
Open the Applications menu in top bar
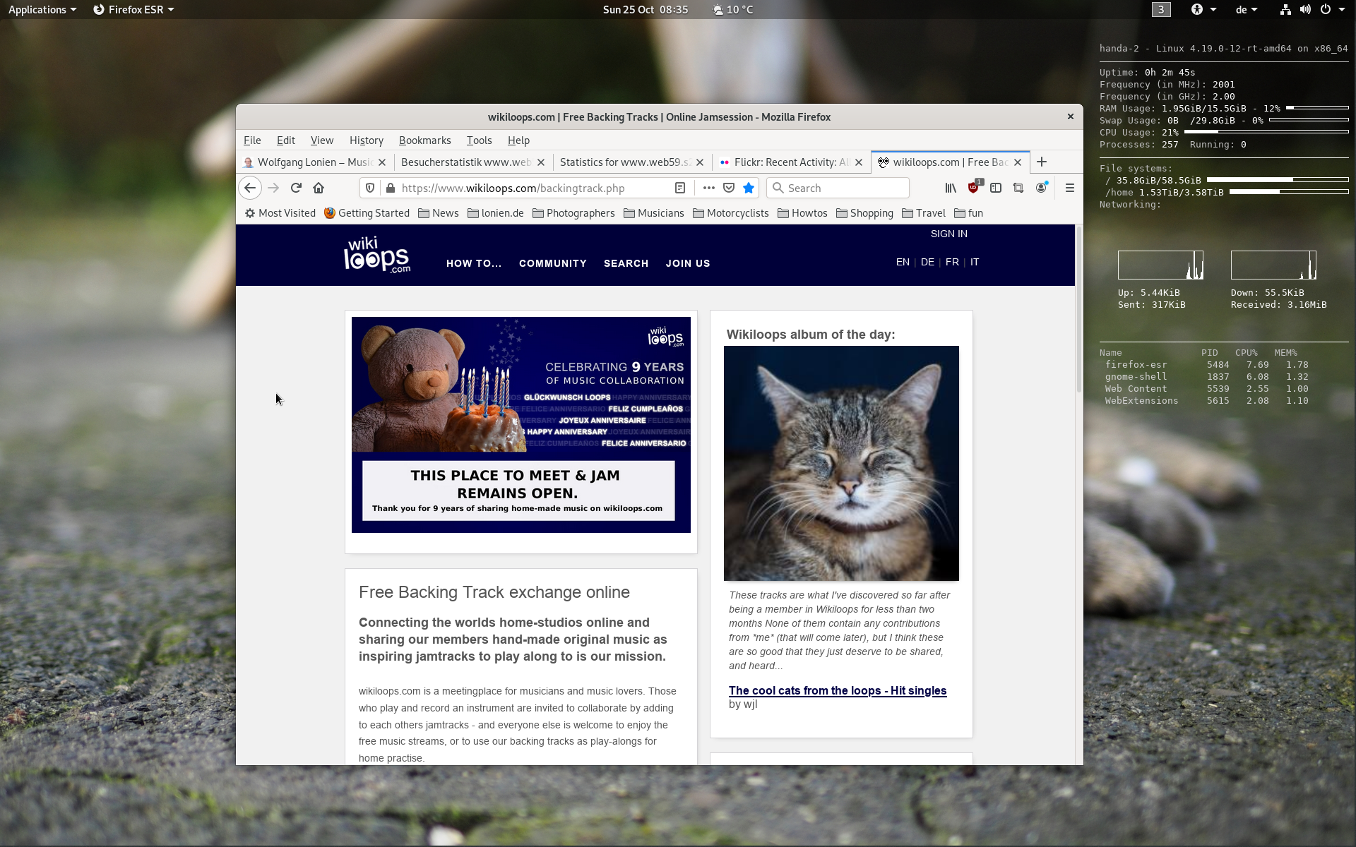[x=42, y=9]
